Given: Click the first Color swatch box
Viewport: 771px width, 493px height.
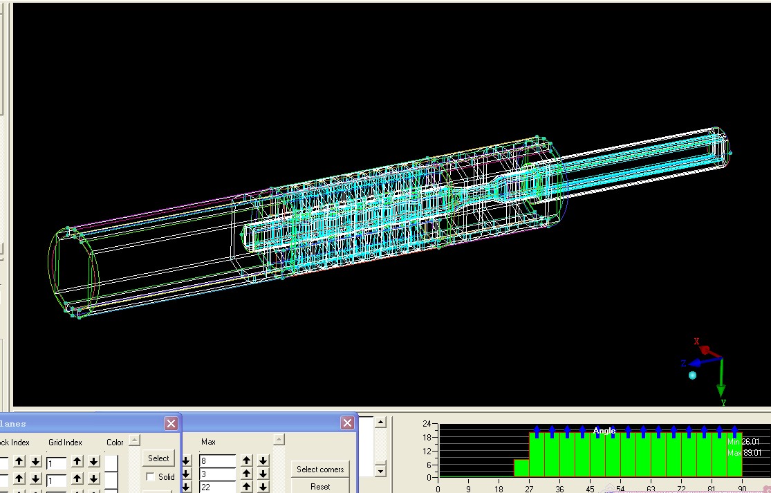Looking at the screenshot, I should [111, 463].
